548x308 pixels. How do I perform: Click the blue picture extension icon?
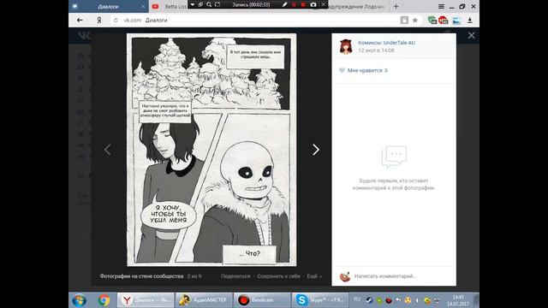[x=456, y=21]
